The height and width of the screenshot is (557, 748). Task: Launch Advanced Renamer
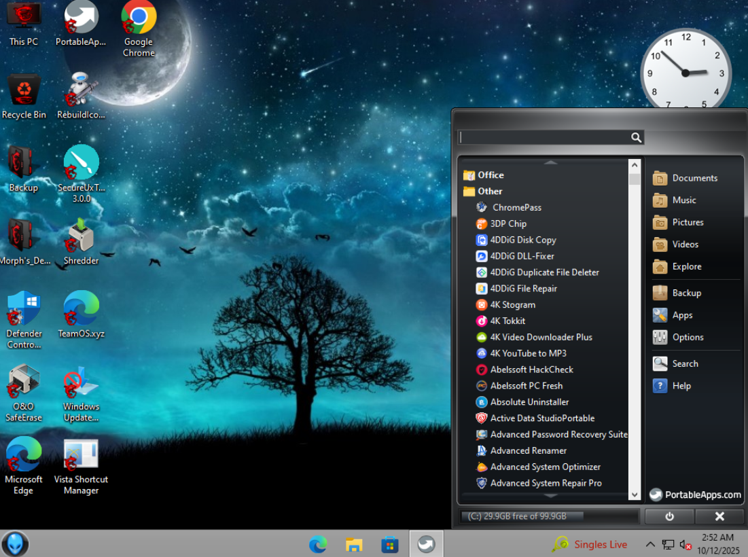[528, 450]
